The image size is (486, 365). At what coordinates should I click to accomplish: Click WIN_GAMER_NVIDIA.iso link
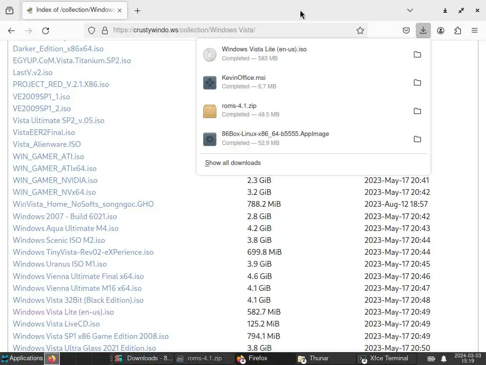click(x=55, y=180)
